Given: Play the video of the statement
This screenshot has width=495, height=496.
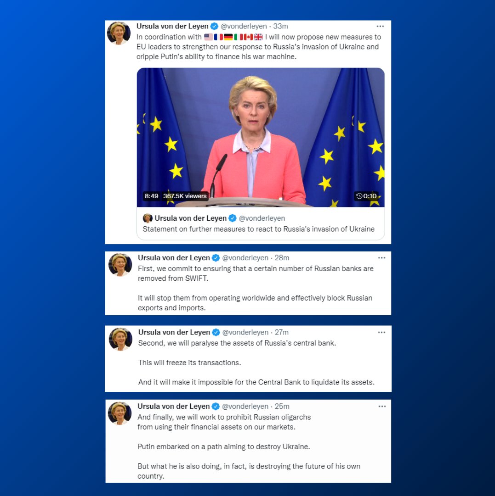Looking at the screenshot, I should tap(261, 137).
